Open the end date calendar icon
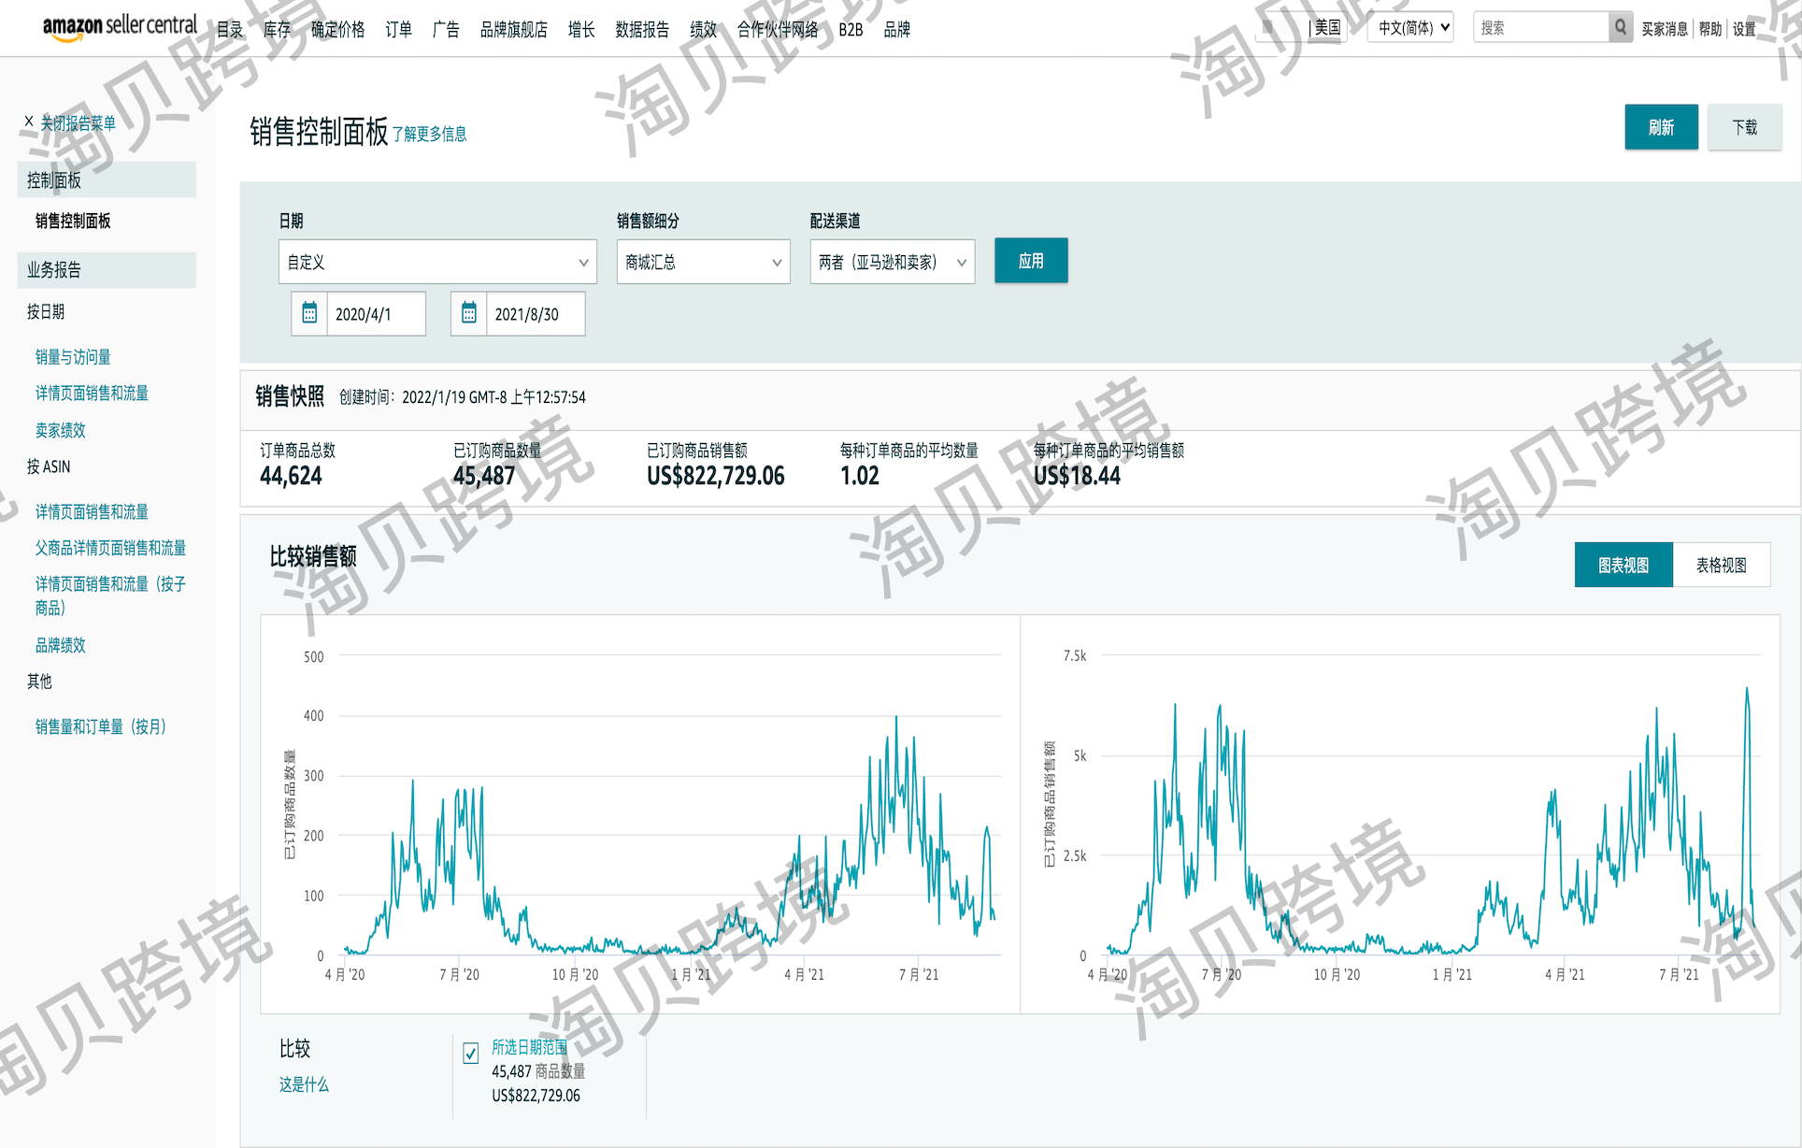 click(x=469, y=313)
